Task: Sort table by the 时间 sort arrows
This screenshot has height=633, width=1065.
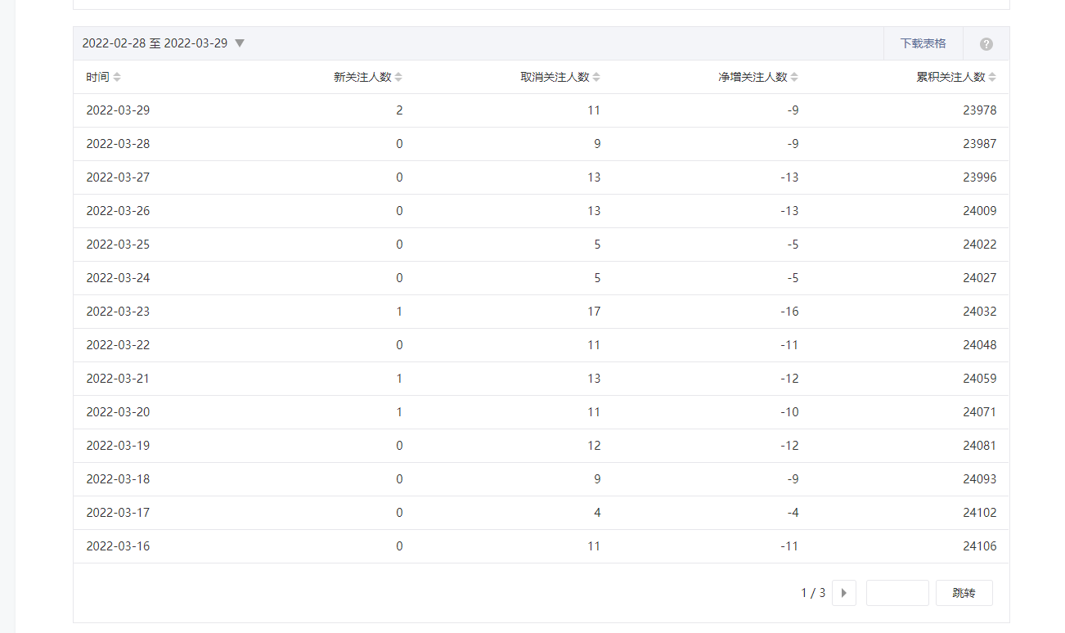Action: tap(117, 77)
